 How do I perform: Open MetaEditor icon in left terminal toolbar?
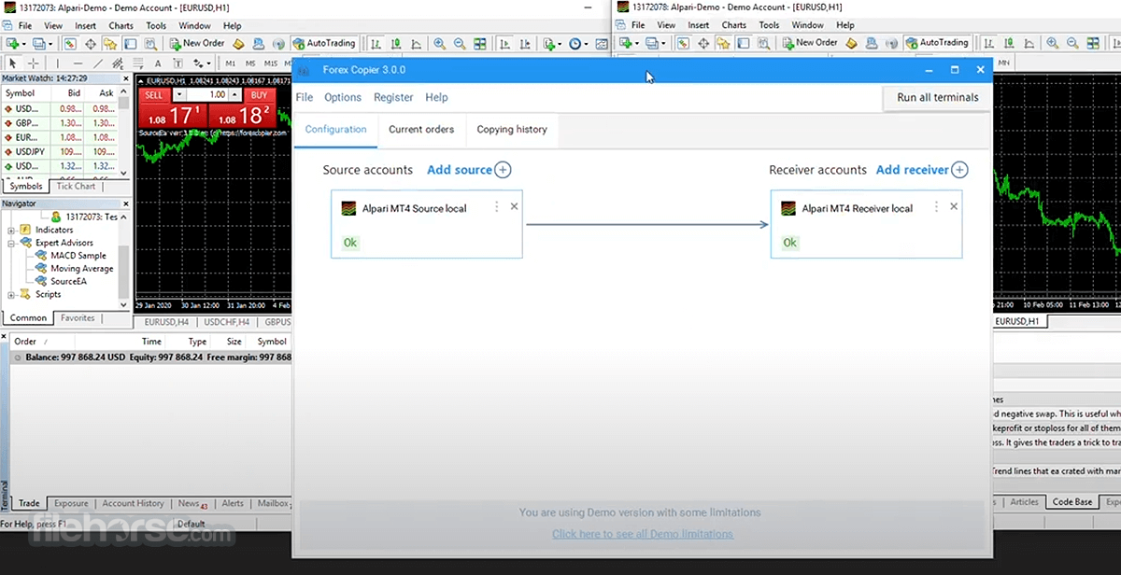[x=237, y=43]
